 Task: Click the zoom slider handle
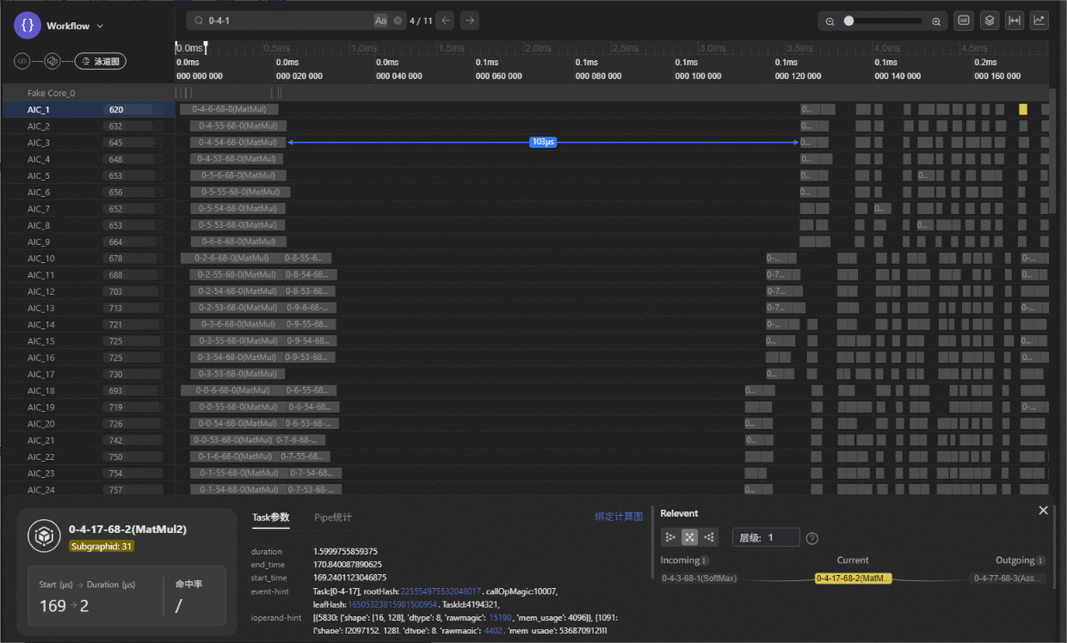[x=848, y=21]
